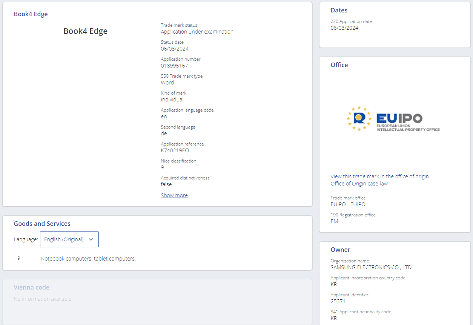The height and width of the screenshot is (325, 473).
Task: Click the Goods and Services heading
Action: (x=42, y=224)
